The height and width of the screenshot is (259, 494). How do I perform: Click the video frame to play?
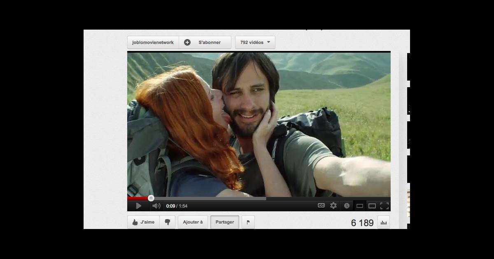click(259, 125)
